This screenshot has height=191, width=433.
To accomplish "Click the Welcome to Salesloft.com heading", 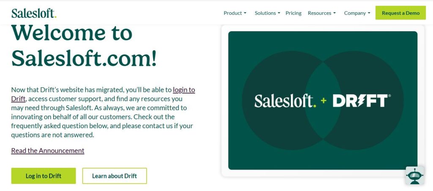I will [x=84, y=46].
